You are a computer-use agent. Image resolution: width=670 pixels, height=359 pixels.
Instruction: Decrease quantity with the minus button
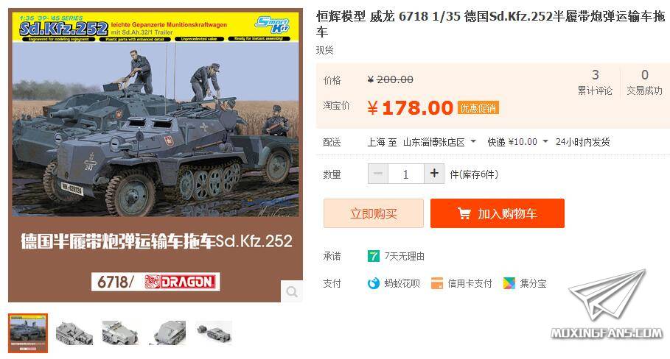(378, 174)
